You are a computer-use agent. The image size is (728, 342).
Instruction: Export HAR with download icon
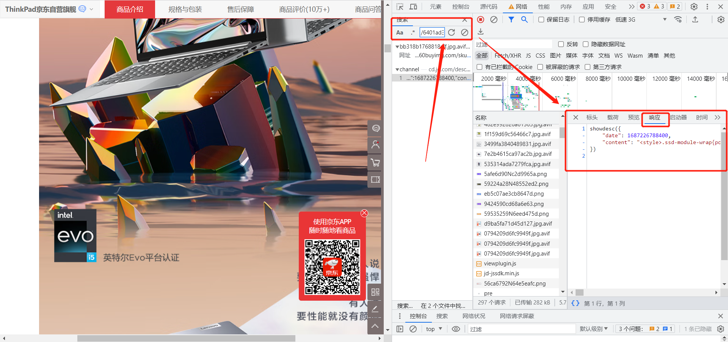480,31
